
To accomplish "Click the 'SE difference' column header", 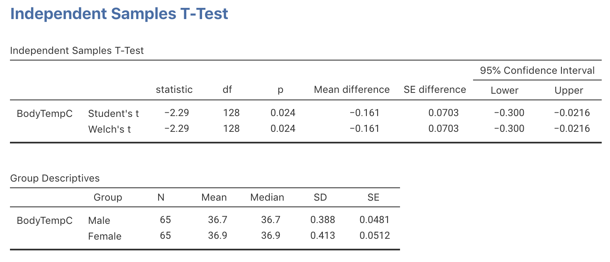I will tap(435, 90).
